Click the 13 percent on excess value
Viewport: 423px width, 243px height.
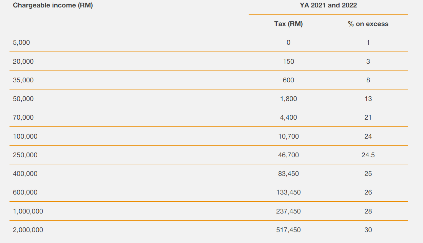click(368, 99)
